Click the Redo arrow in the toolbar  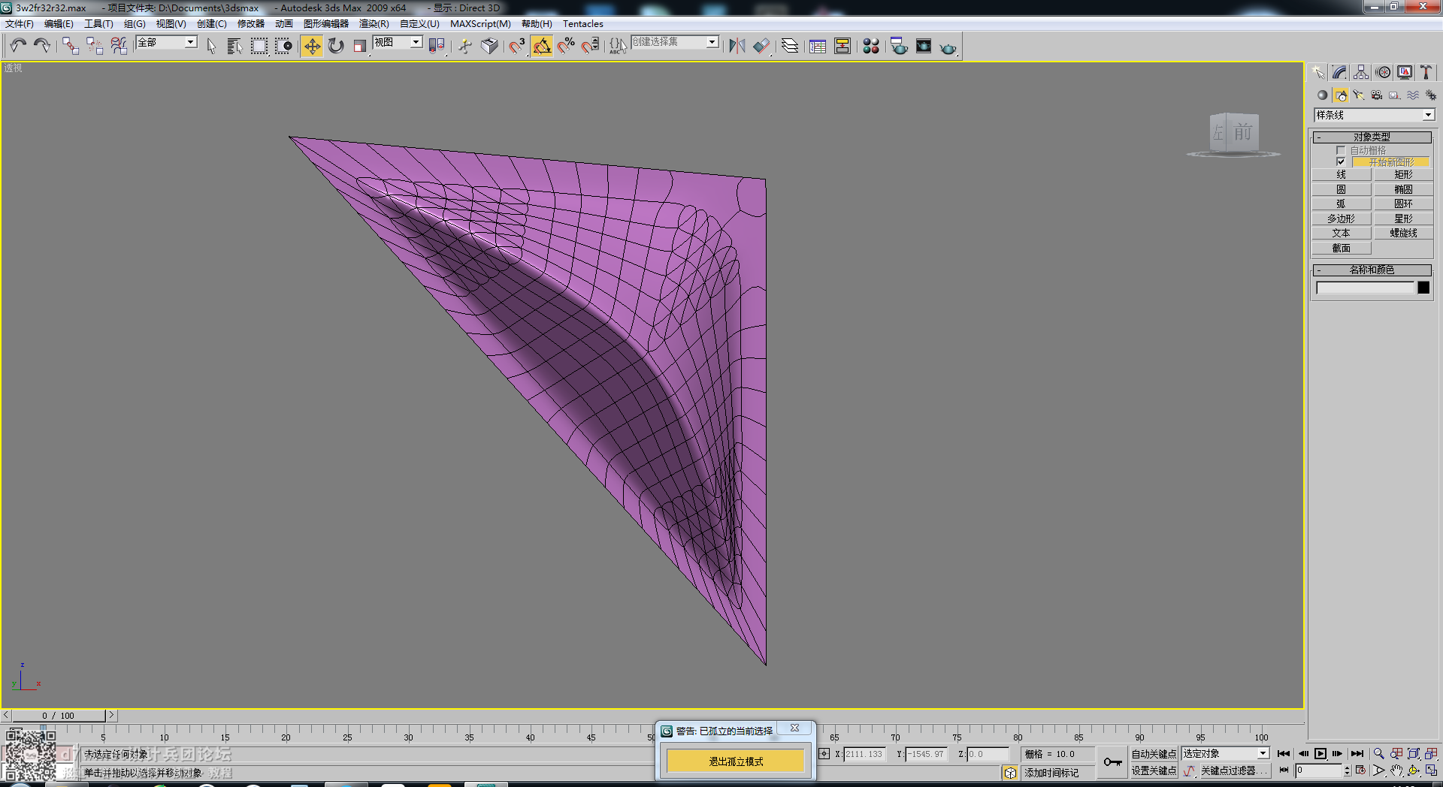(x=42, y=46)
